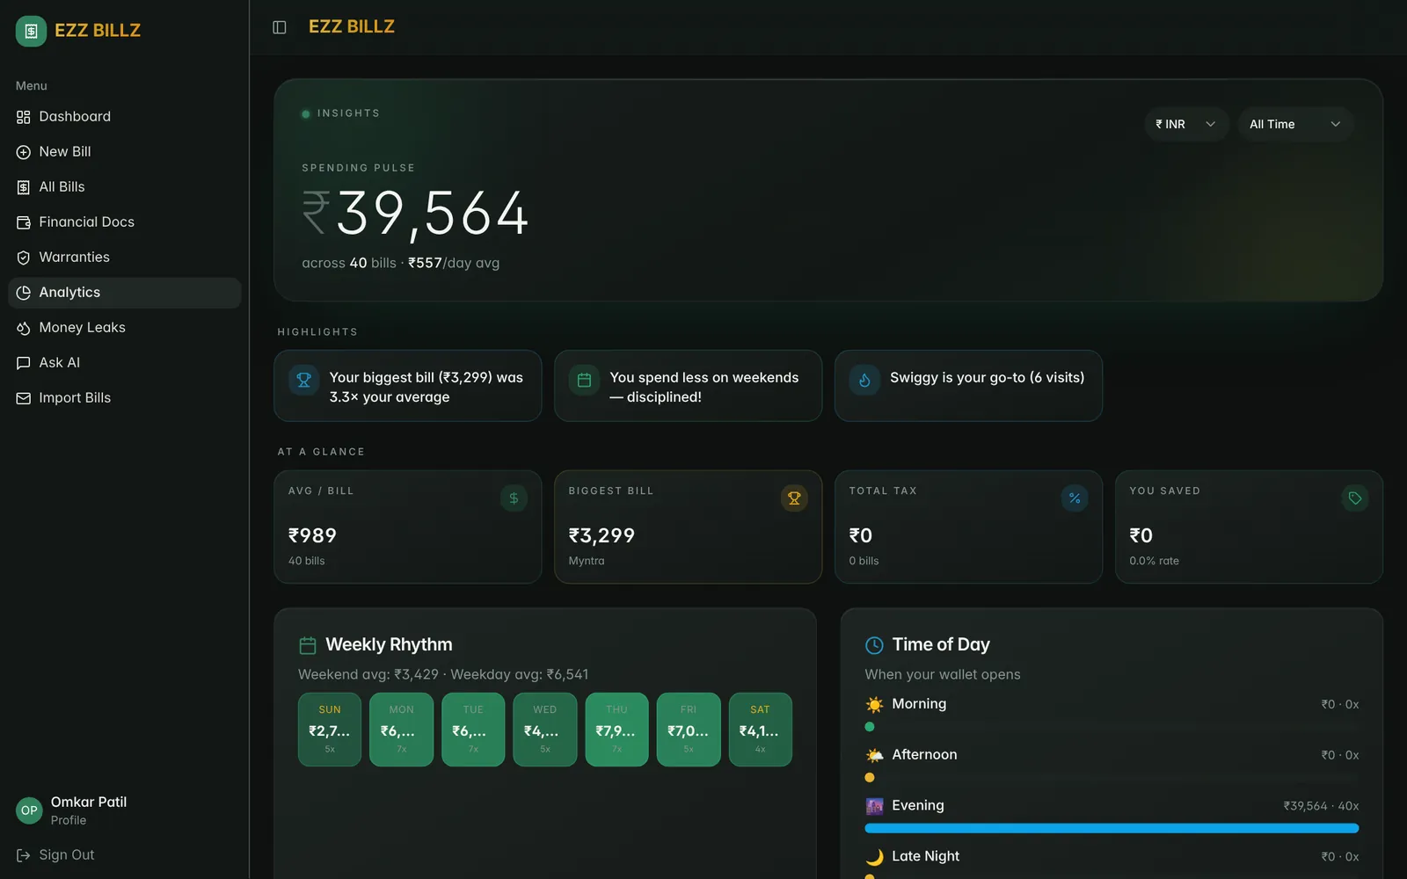Click the dollar icon on Avg / Bill card
The height and width of the screenshot is (879, 1407).
coord(514,498)
